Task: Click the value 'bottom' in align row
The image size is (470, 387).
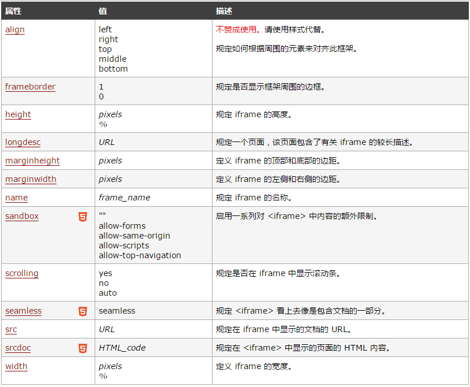Action: (x=113, y=69)
